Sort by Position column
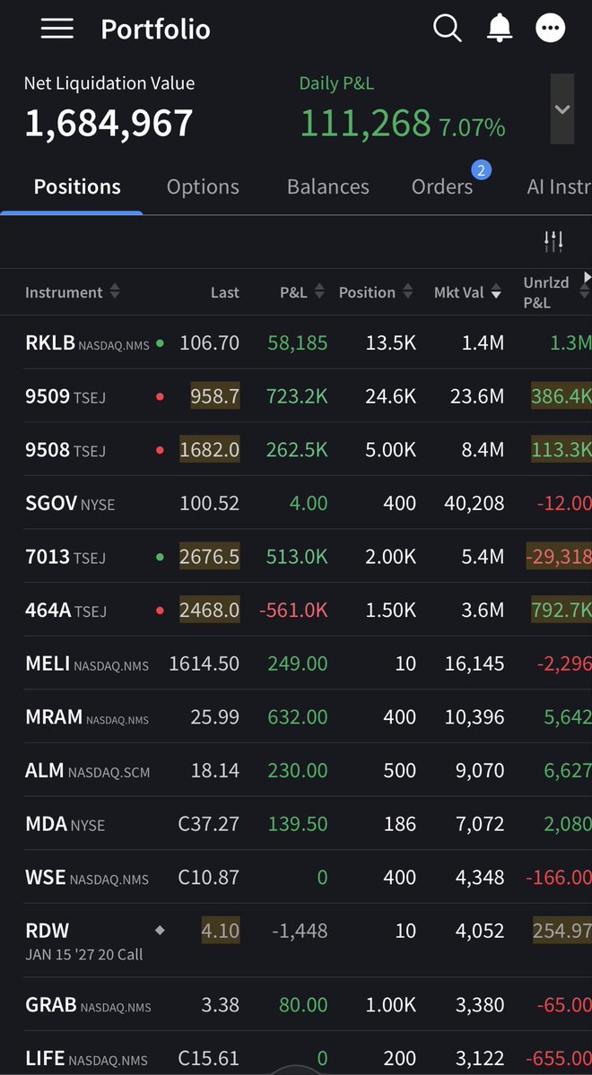Image resolution: width=592 pixels, height=1075 pixels. point(376,292)
